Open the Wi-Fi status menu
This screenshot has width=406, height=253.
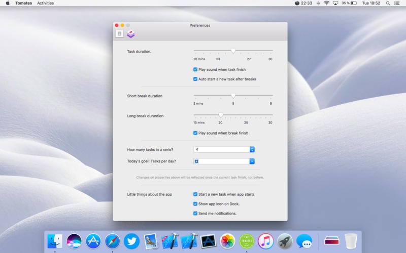326,3
